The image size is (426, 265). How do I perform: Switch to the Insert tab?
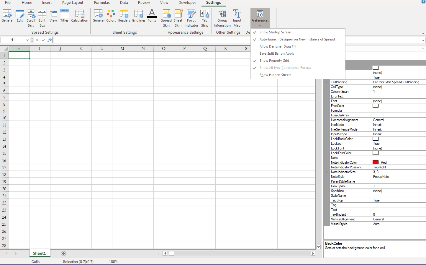pos(47,3)
